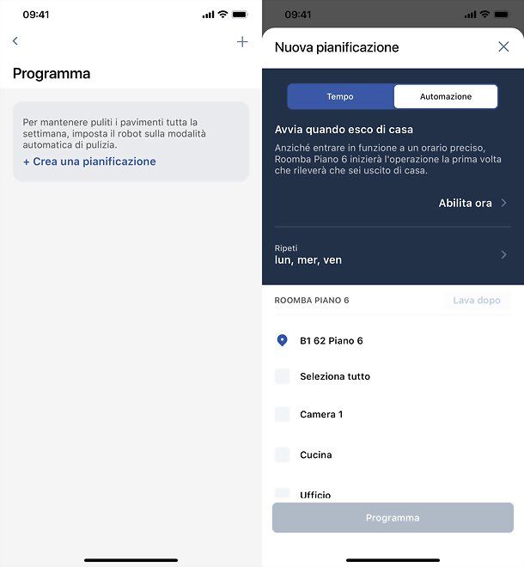Close the Nuova pianificazione sheet

pos(503,46)
